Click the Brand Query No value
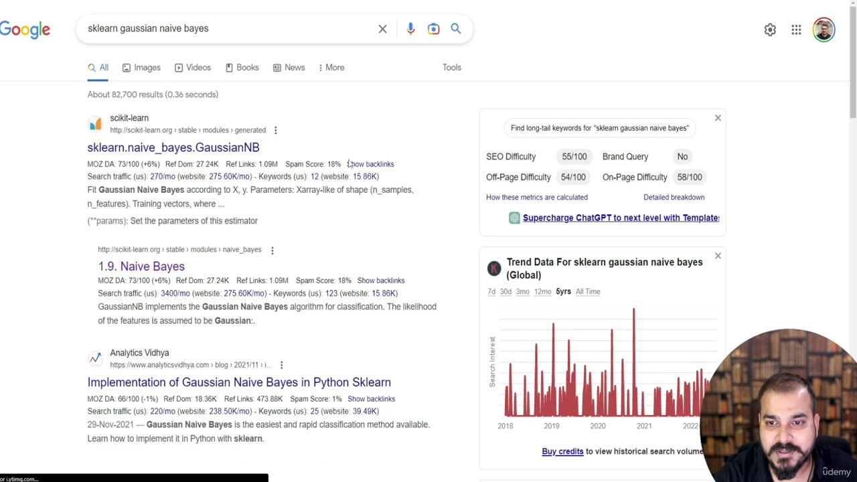857x482 pixels. [682, 157]
